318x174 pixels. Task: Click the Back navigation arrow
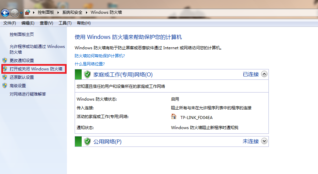tap(5, 13)
